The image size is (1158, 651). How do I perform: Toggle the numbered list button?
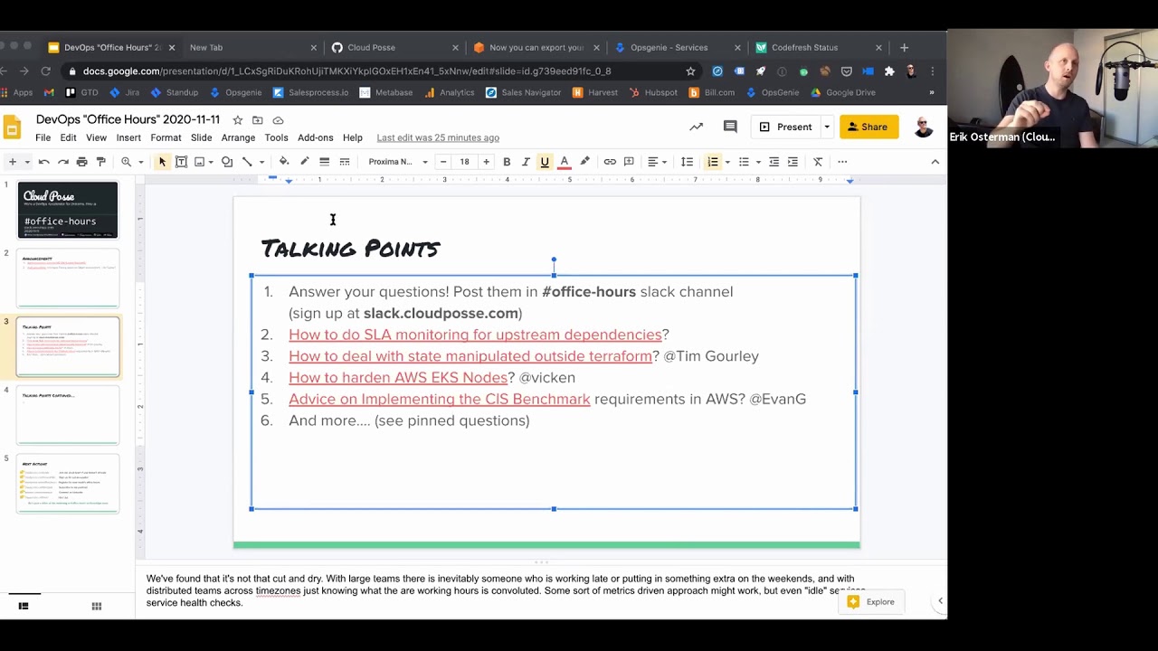pos(713,162)
